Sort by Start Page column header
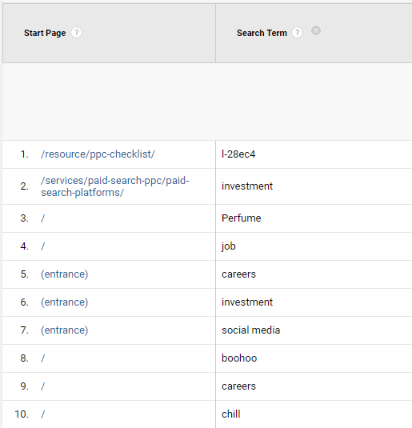Screen dimensions: 412x428 [x=45, y=33]
